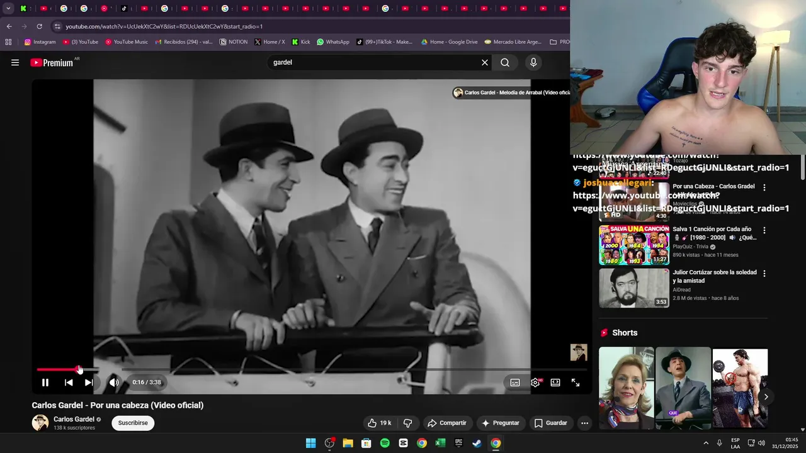Switch to the TikTok browser tab
806x453 pixels.
125,9
